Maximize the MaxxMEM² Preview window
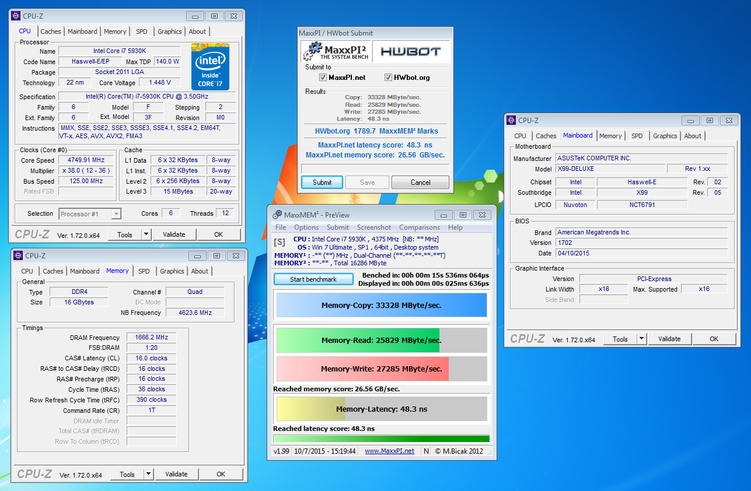The height and width of the screenshot is (491, 751). tap(463, 215)
